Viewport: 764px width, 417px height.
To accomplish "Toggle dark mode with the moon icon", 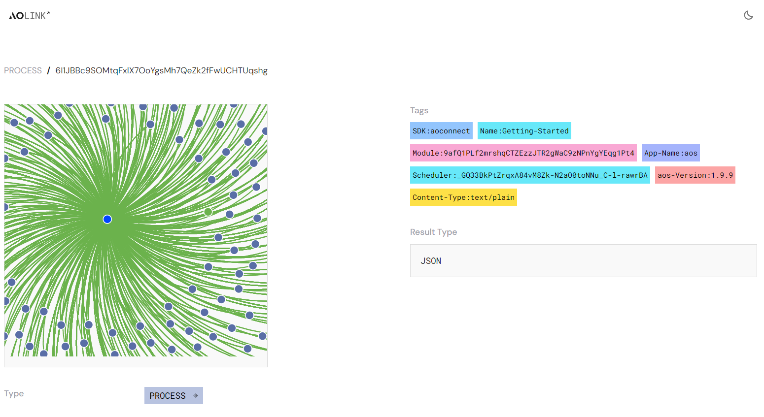I will [748, 15].
